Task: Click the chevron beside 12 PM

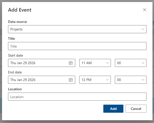Action: point(107,80)
